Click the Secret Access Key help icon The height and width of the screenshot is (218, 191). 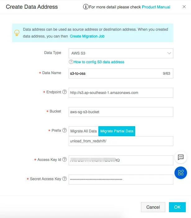coord(65,179)
